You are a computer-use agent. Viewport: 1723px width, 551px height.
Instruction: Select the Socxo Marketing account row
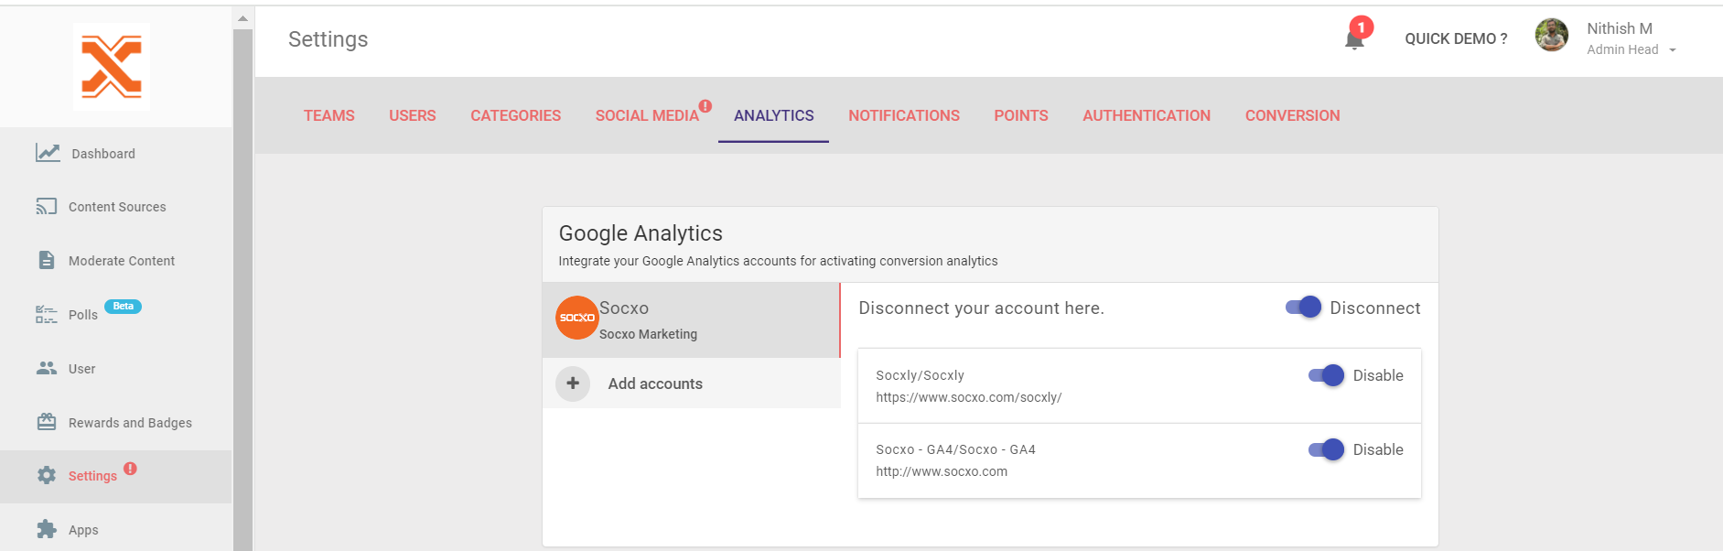(692, 319)
